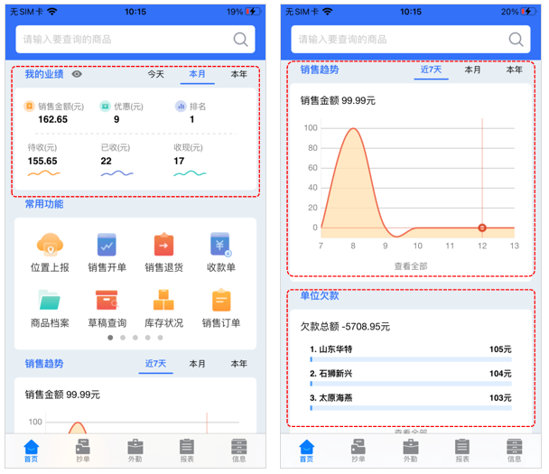549x474 pixels.
Task: Open 销售开单 chart icon
Action: point(107,245)
